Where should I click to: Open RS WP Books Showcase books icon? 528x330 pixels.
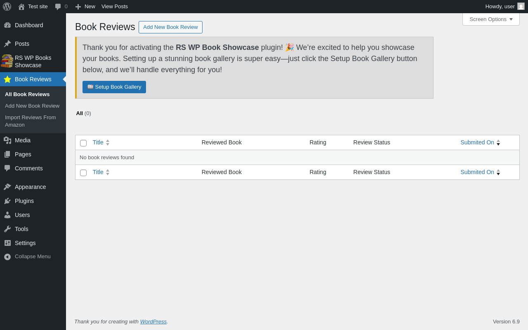pyautogui.click(x=7, y=61)
